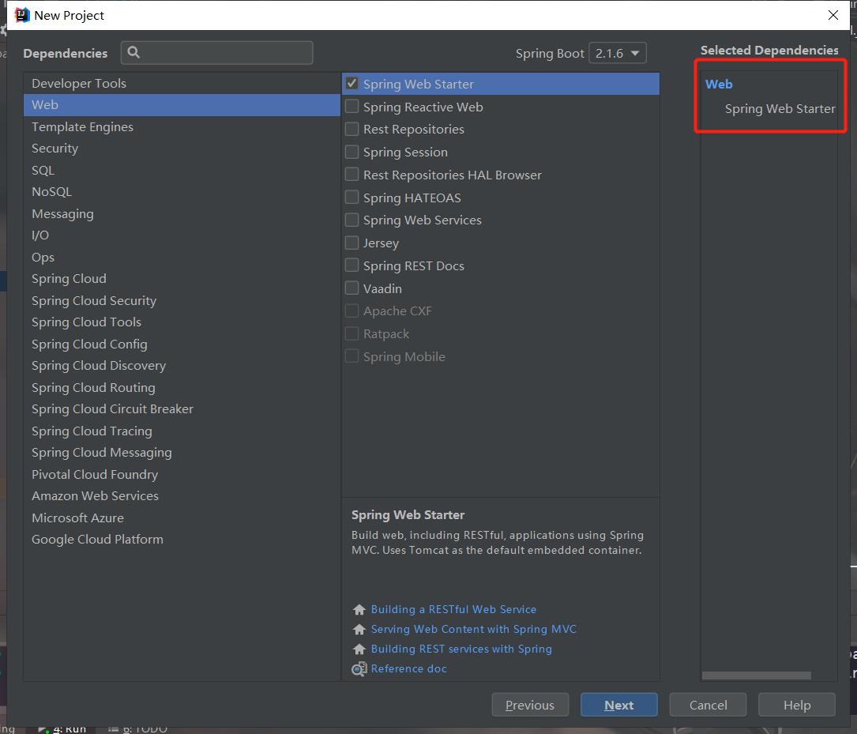The image size is (857, 734).
Task: Select the Web category
Action: [x=182, y=105]
